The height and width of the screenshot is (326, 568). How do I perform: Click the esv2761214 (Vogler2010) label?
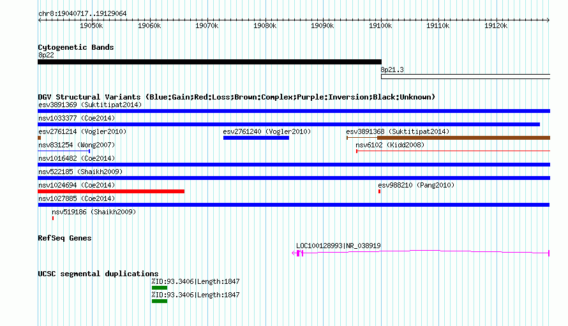coord(82,131)
